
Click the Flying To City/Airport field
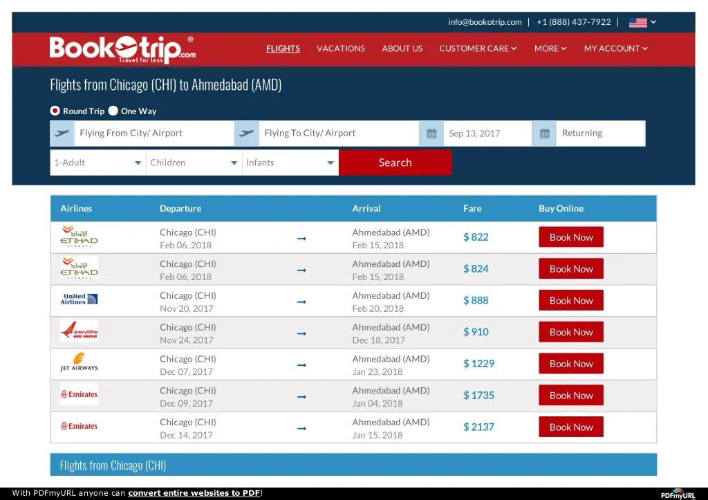(339, 133)
